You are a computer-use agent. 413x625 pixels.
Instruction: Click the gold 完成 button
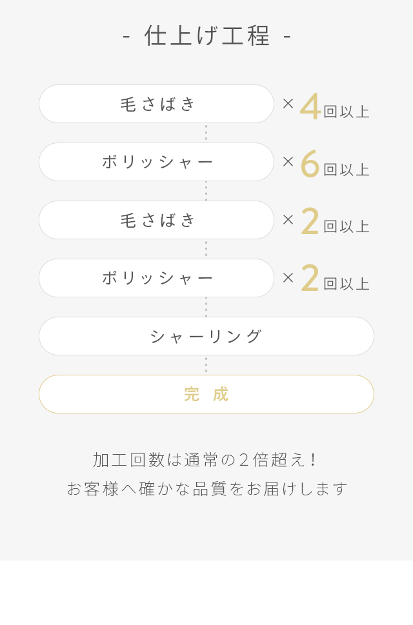pos(206,394)
